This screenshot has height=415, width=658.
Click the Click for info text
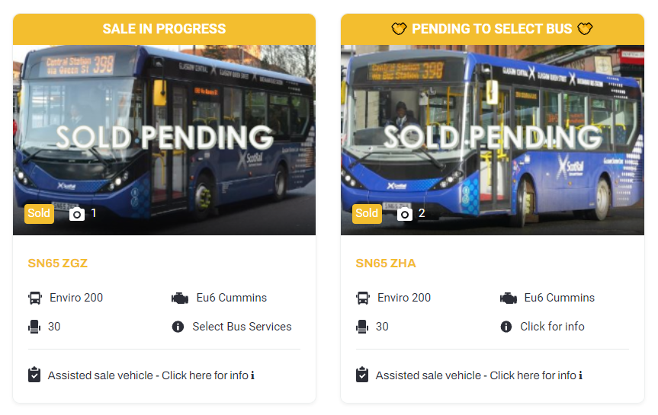click(x=552, y=327)
